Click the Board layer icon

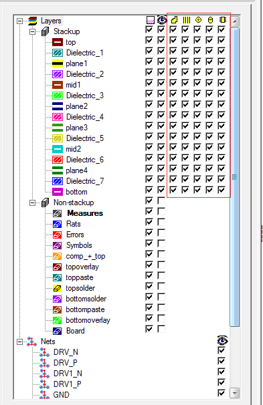pyautogui.click(x=57, y=331)
